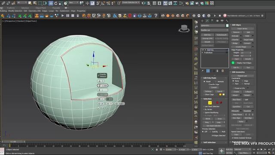Select the Face constraint radio button
This screenshot has height=155, width=275.
pos(233,84)
